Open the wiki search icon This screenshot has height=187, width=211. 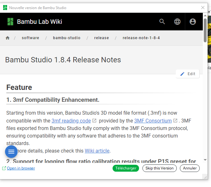click(x=162, y=22)
